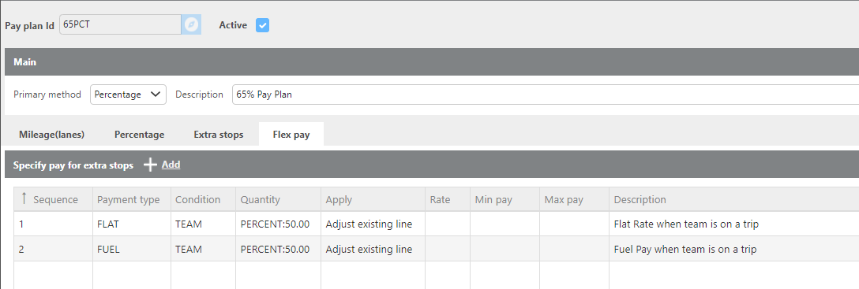Click the Sequence sort arrow icon

[24, 199]
